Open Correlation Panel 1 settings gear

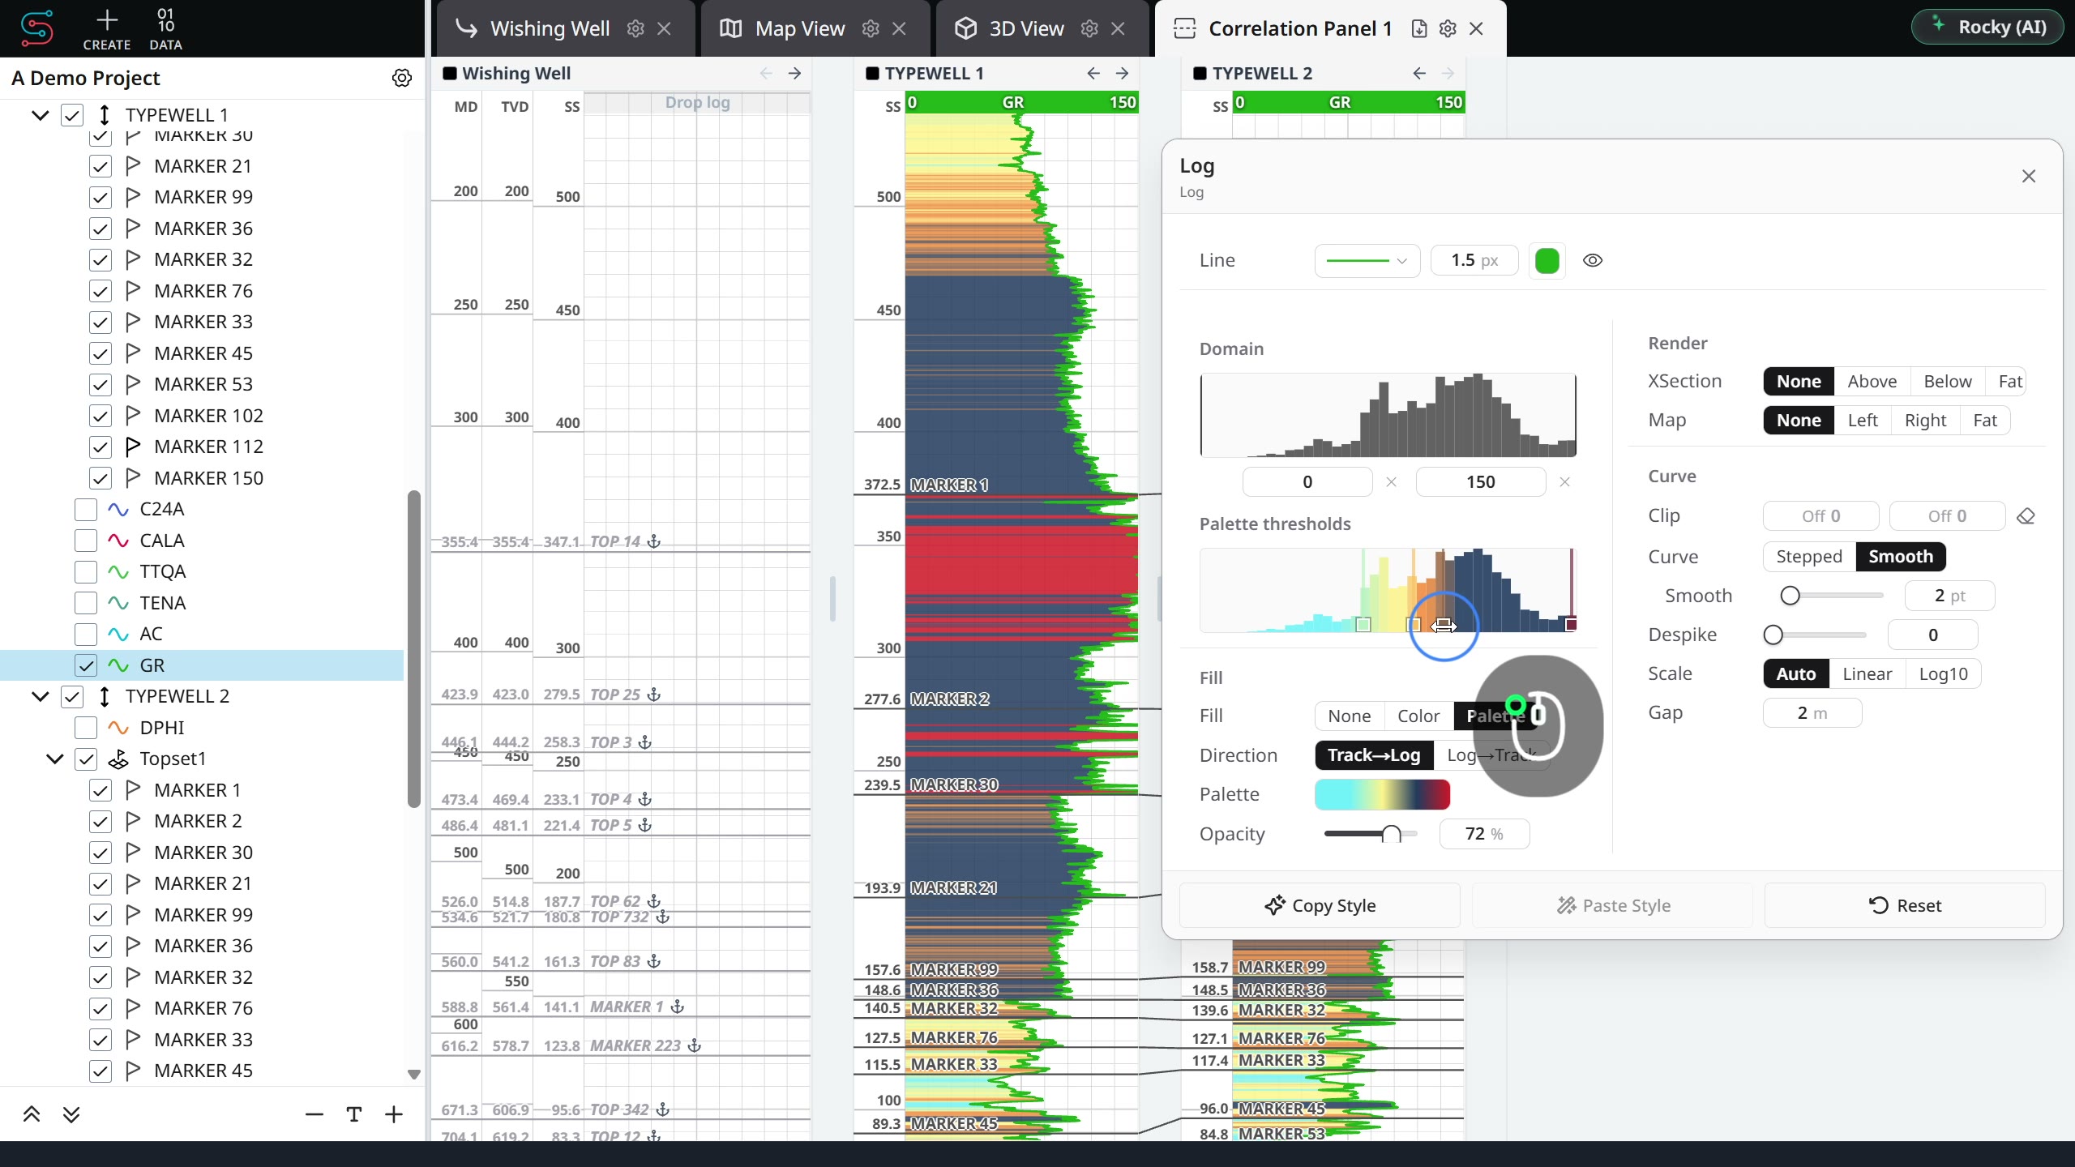pyautogui.click(x=1448, y=28)
